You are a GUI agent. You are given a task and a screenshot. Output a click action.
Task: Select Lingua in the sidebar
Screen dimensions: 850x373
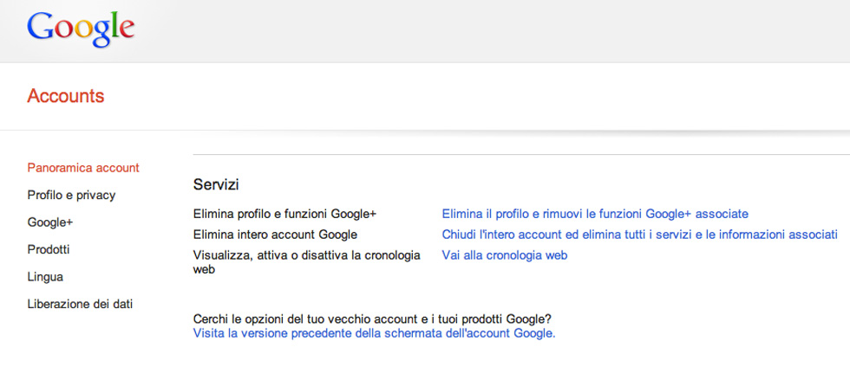(x=45, y=277)
